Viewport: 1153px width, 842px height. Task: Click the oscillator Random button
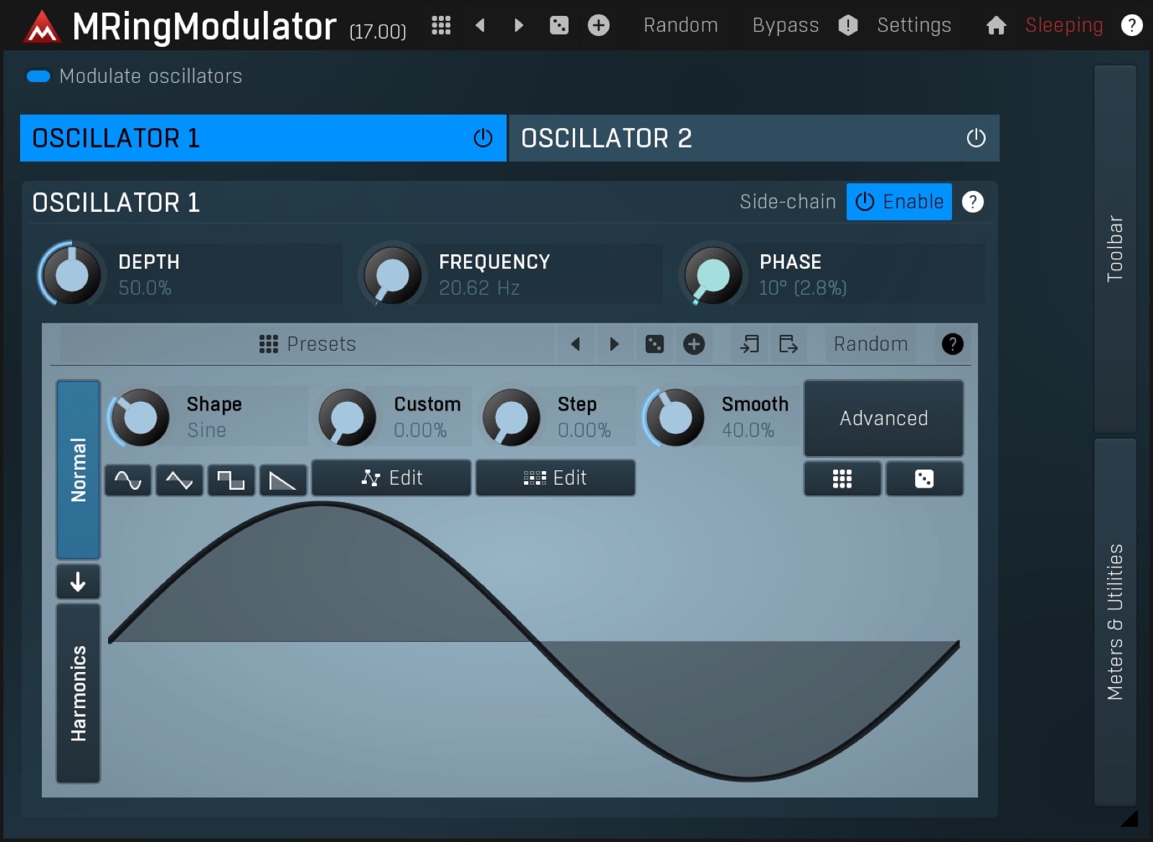(x=871, y=344)
